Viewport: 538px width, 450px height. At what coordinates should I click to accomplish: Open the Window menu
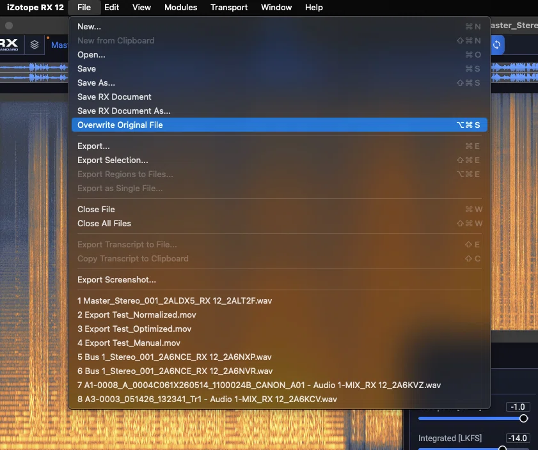276,7
